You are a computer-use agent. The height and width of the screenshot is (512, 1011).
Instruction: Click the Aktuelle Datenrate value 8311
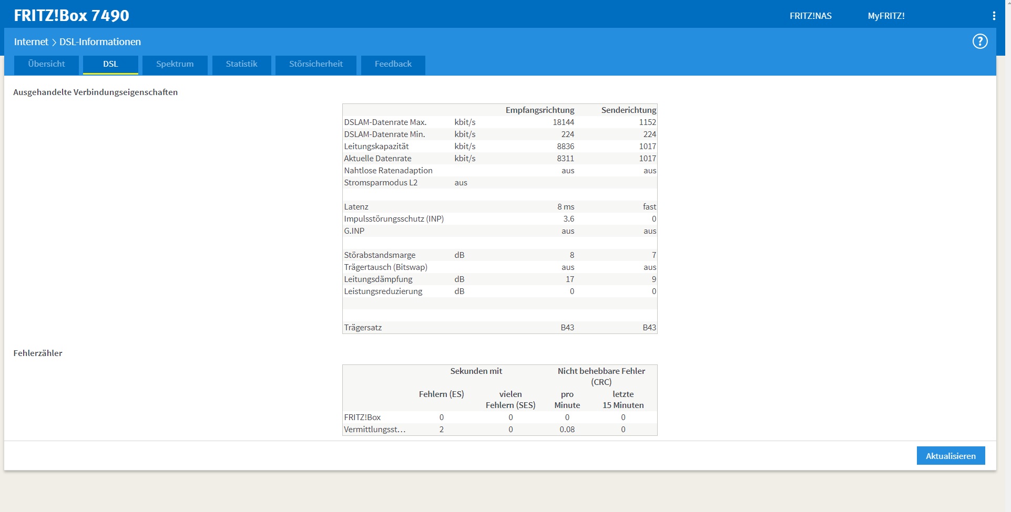click(x=566, y=158)
